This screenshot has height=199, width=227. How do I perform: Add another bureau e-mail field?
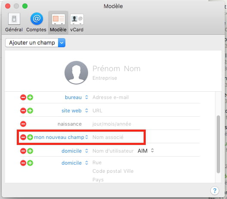(x=30, y=97)
